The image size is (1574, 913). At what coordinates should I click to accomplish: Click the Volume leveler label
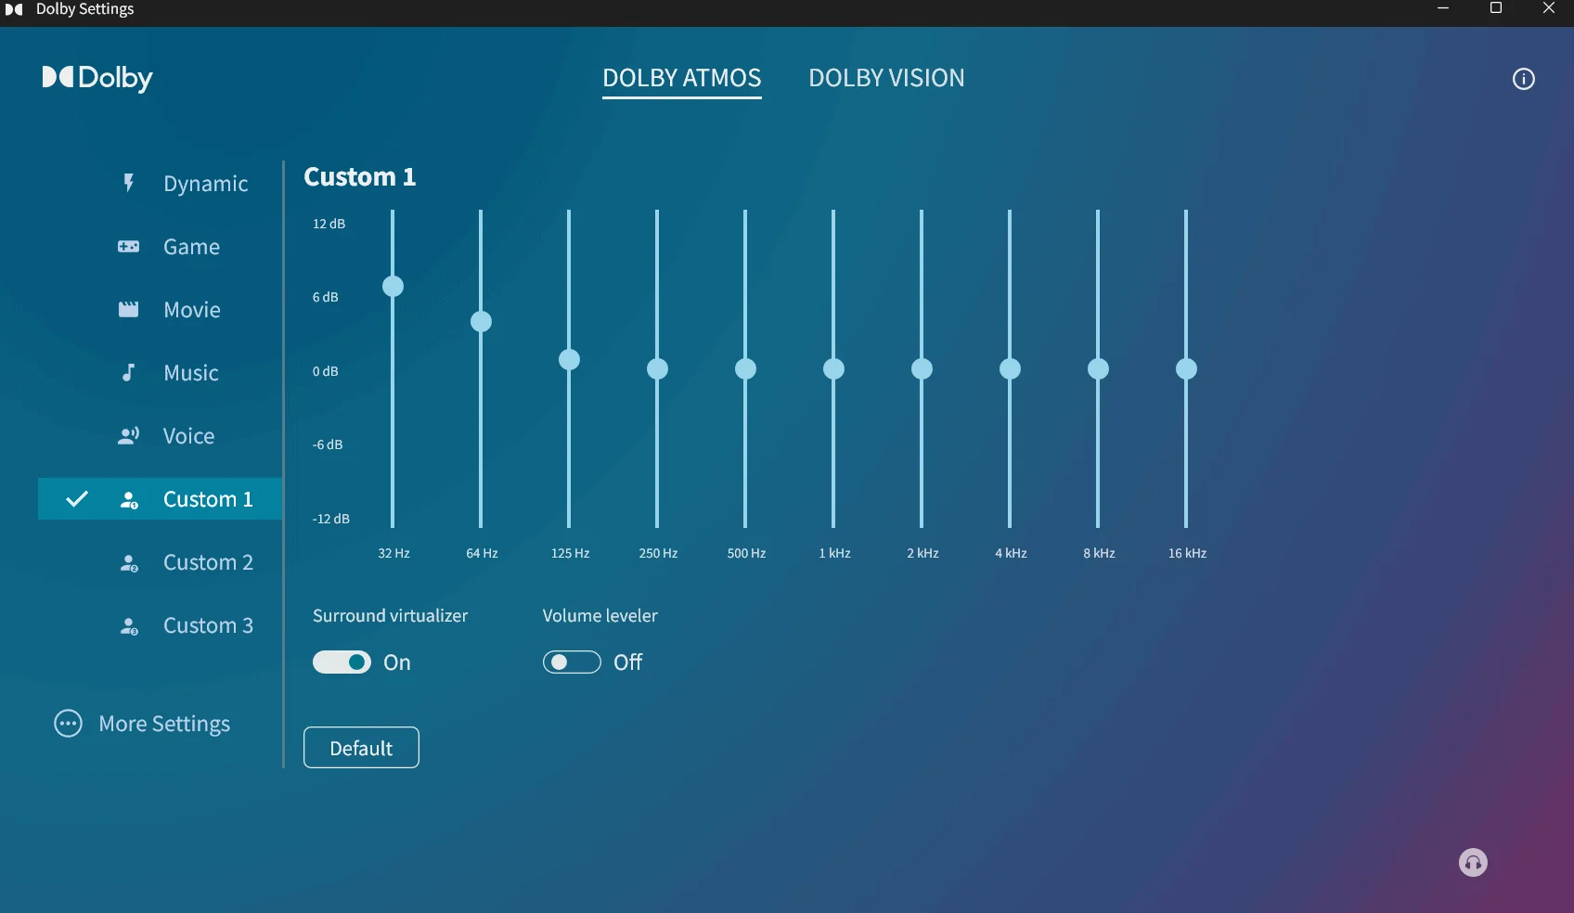600,616
